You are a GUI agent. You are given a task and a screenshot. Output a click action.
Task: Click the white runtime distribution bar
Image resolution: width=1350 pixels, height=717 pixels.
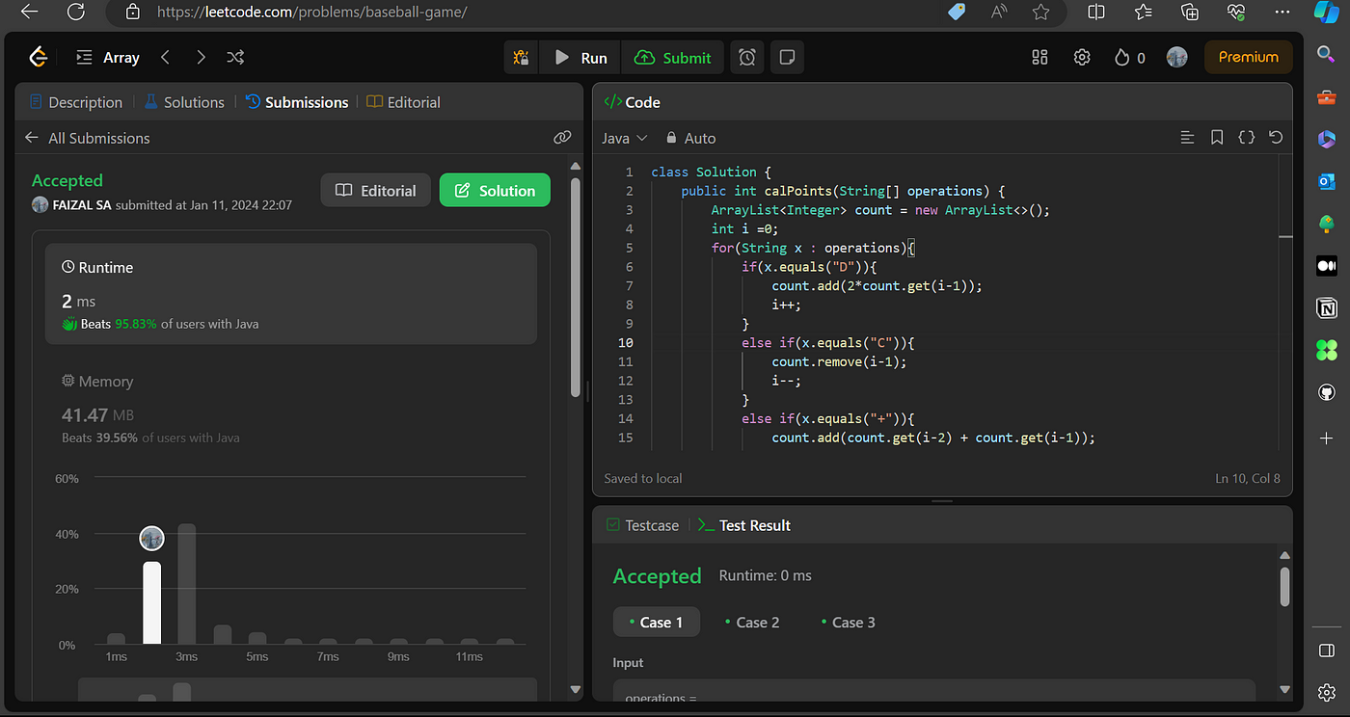coord(151,602)
